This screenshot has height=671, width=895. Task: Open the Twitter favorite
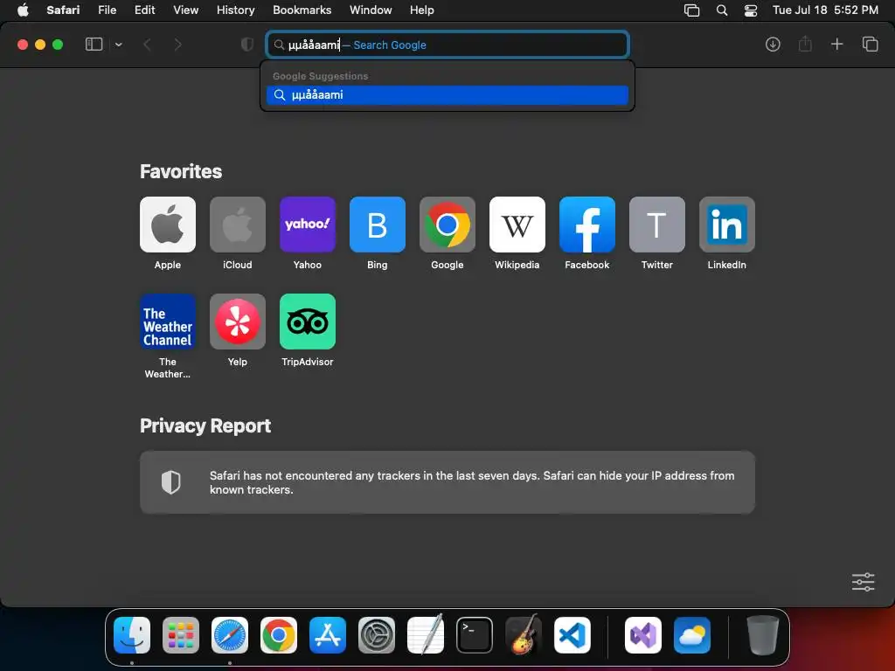[657, 225]
